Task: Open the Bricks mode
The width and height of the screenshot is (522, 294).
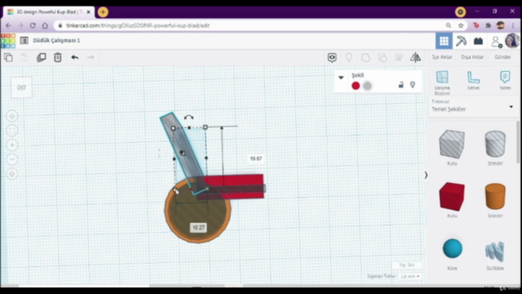Action: [479, 41]
